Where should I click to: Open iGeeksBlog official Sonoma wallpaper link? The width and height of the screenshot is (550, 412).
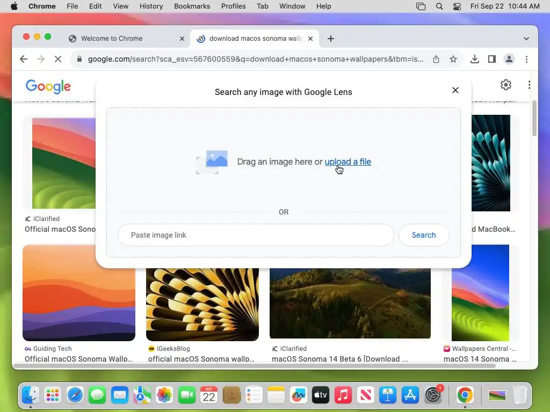[x=201, y=359]
